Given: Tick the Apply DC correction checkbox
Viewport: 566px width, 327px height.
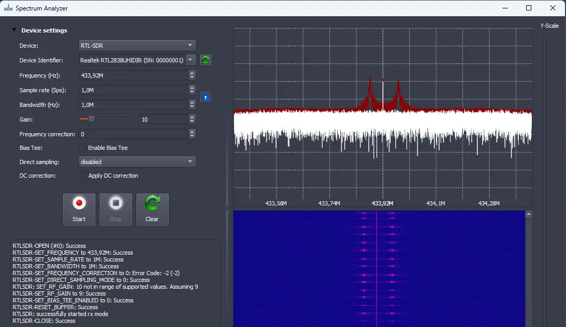Looking at the screenshot, I should [82, 176].
